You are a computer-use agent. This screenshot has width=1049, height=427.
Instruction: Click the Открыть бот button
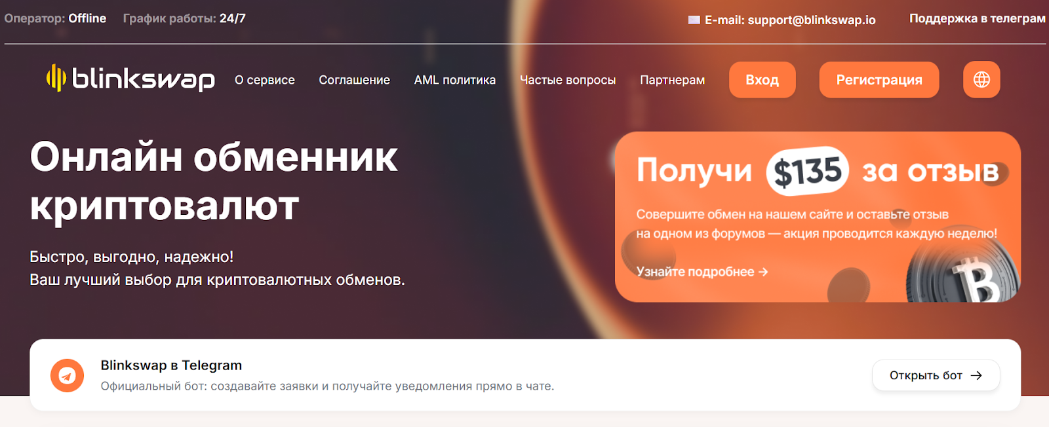[x=936, y=375]
